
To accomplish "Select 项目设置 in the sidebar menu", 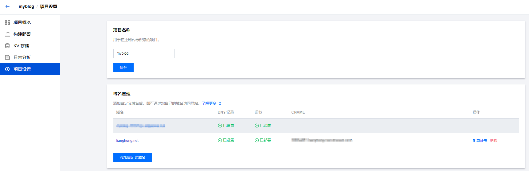I will click(x=22, y=69).
